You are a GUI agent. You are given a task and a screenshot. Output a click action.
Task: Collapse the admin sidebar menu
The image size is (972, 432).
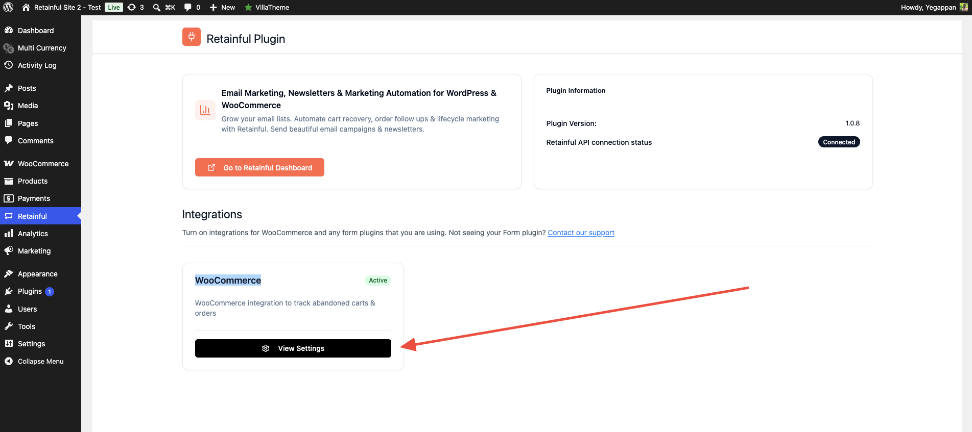pyautogui.click(x=40, y=361)
